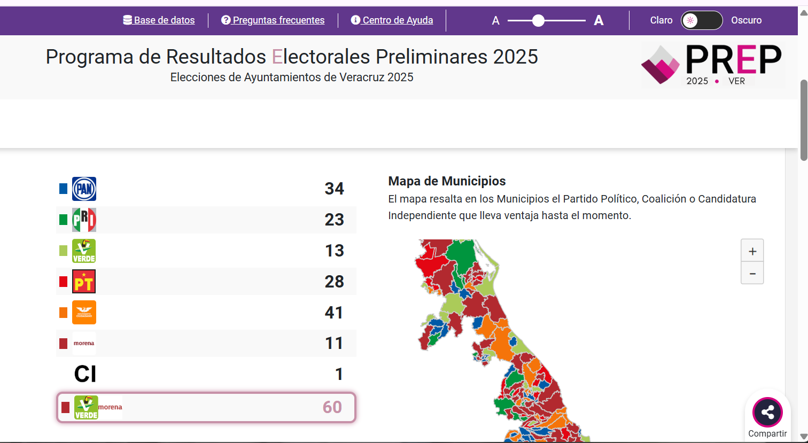Zoom in the map with plus button
The image size is (808, 443).
[x=752, y=251]
